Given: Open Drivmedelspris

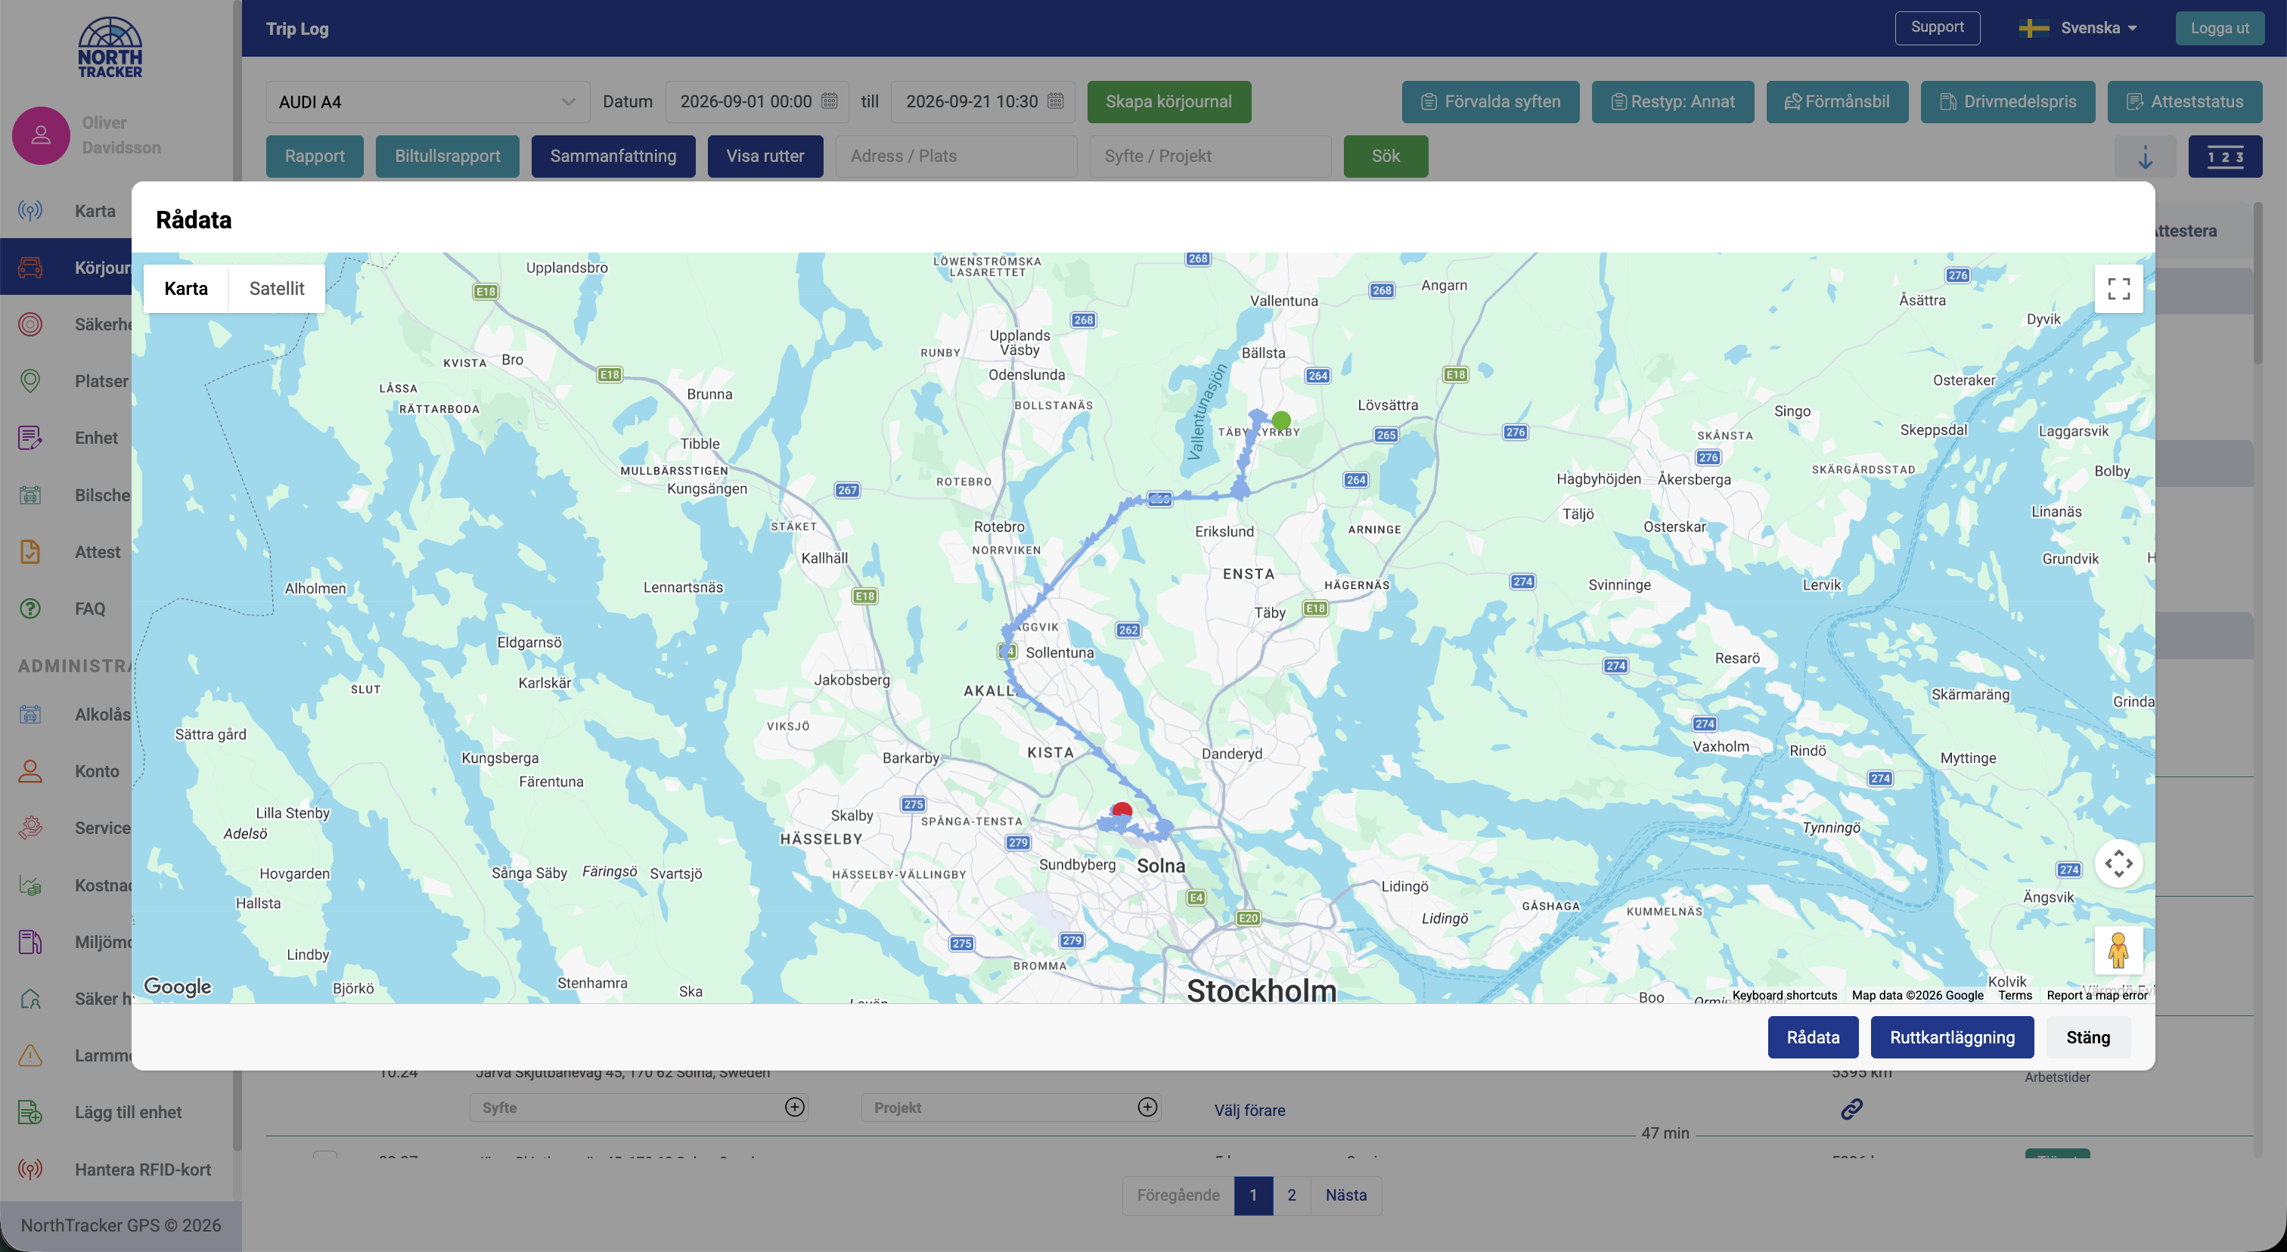Looking at the screenshot, I should 2007,102.
